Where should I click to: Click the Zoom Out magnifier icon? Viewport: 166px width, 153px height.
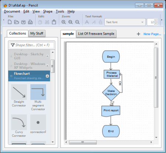pos(77,22)
